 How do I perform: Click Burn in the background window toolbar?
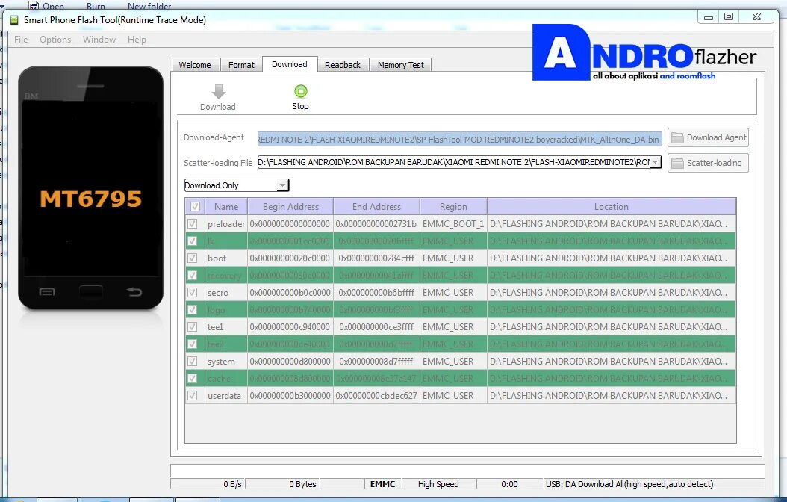coord(96,7)
